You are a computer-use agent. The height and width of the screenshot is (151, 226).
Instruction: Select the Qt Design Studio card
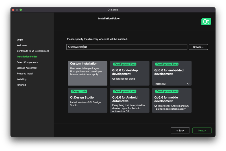coord(88,100)
